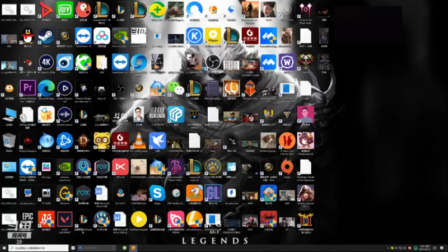Launch the WeGame yellow icon
This screenshot has width=448, height=252.
pos(64,193)
